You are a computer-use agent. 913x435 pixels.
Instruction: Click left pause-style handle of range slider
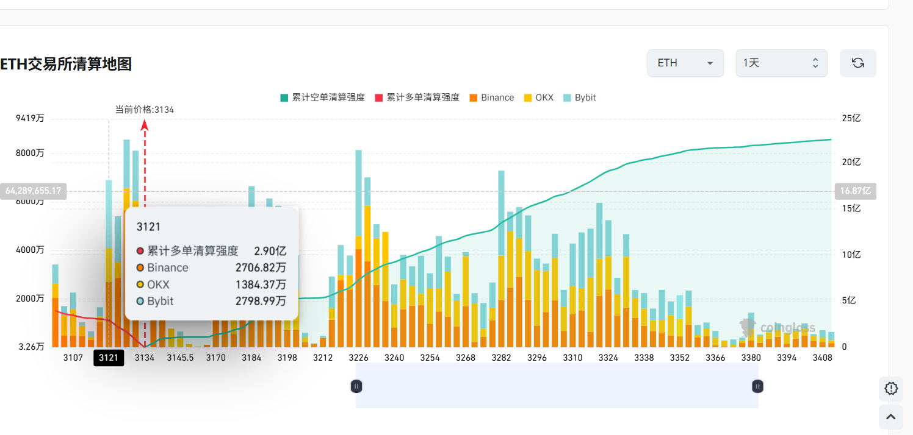[357, 386]
